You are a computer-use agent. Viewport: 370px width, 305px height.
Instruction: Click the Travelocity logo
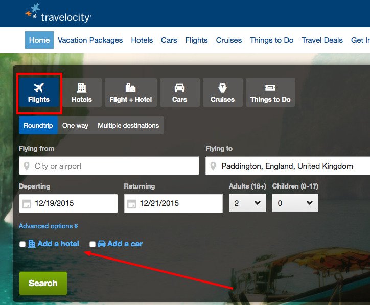point(58,14)
